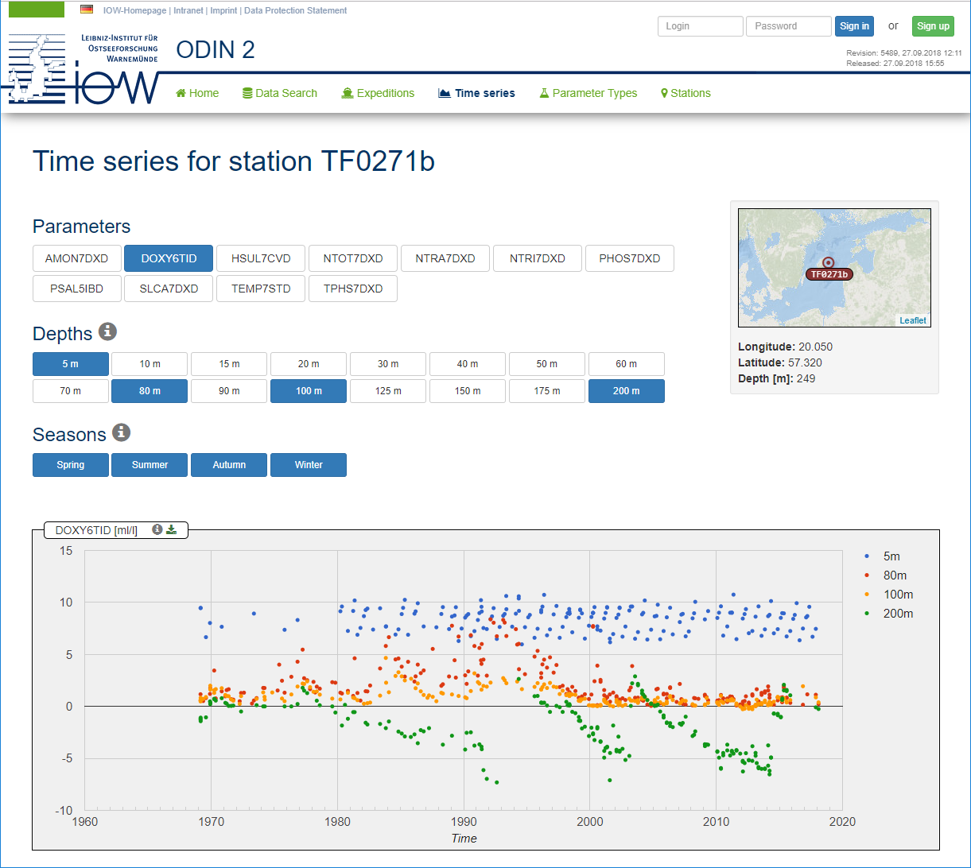Click the German flag language icon

pyautogui.click(x=87, y=10)
